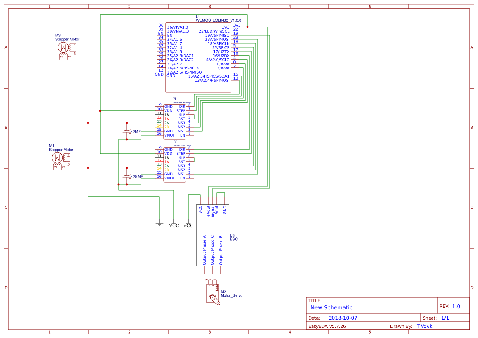Viewport: 478px width, 338px height.
Task: Click the Output Phase C label
Action: [x=213, y=250]
